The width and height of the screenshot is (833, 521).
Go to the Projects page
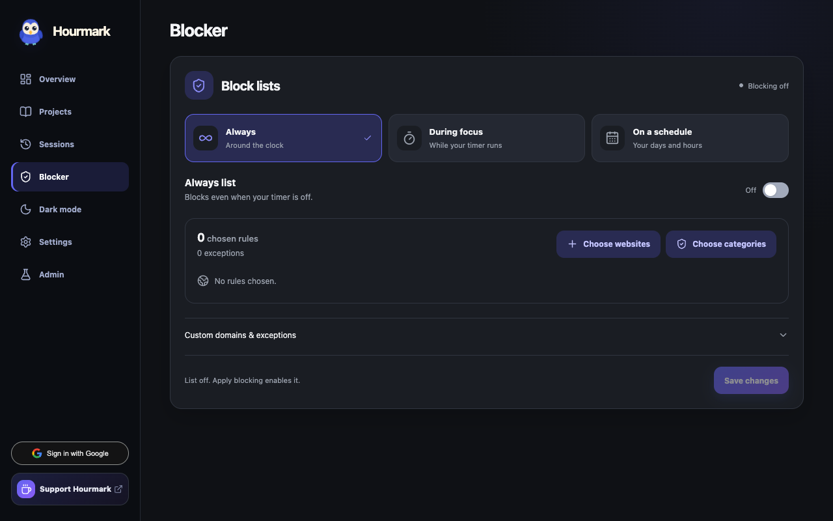coord(70,112)
